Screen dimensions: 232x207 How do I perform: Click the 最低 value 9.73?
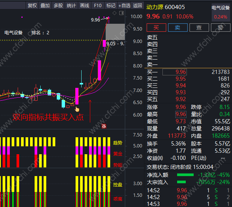[x=180, y=121]
